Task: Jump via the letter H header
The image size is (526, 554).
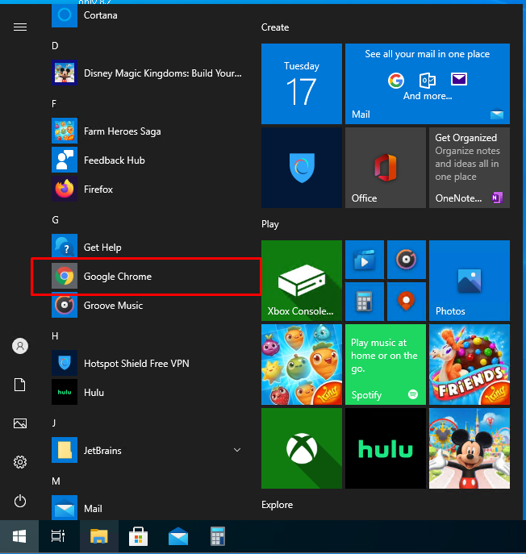Action: coord(55,335)
